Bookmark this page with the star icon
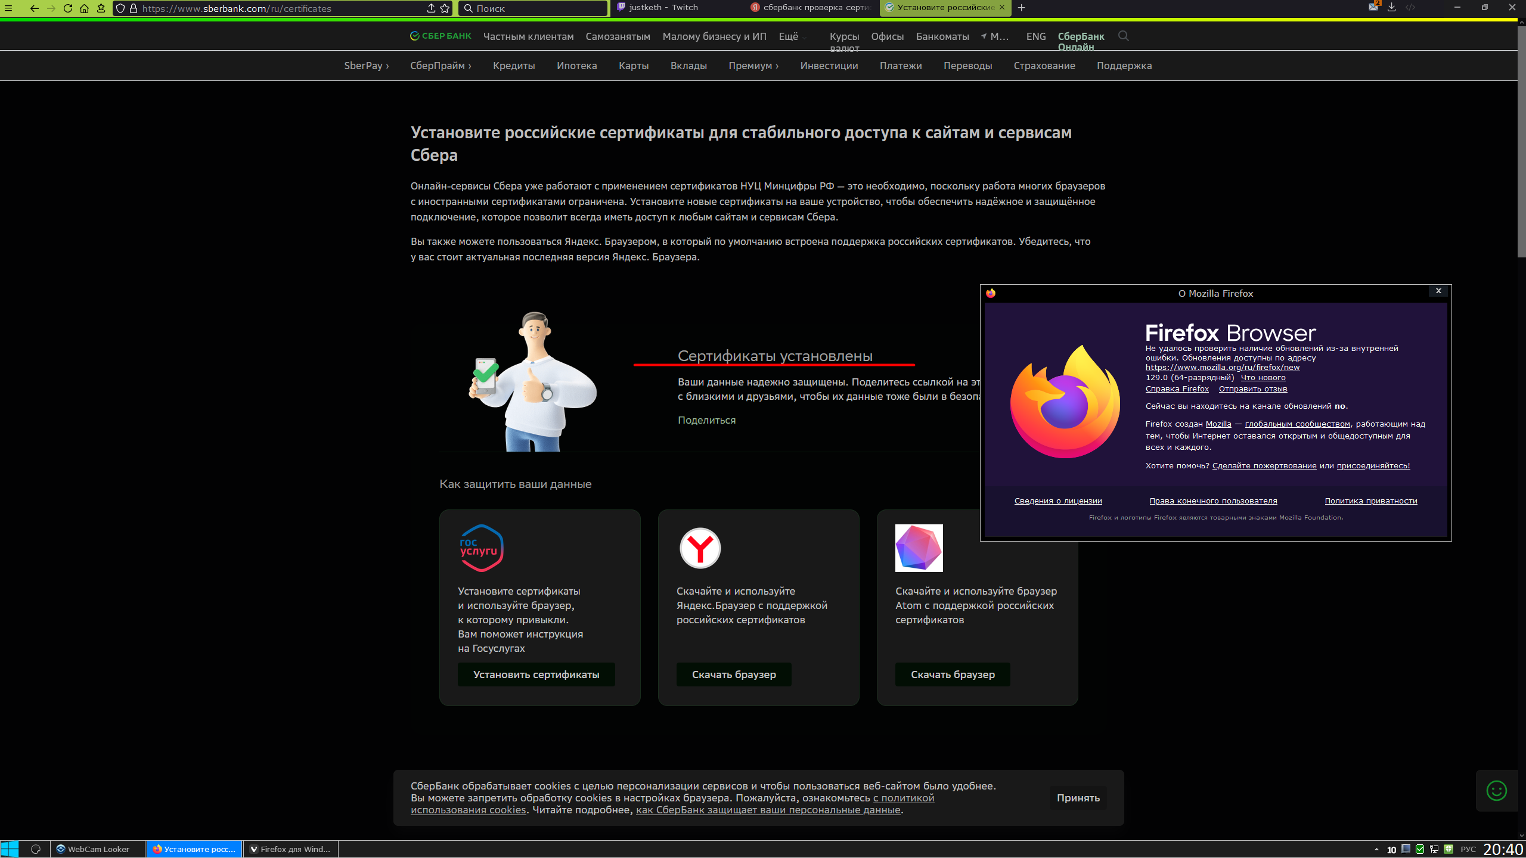 click(445, 8)
